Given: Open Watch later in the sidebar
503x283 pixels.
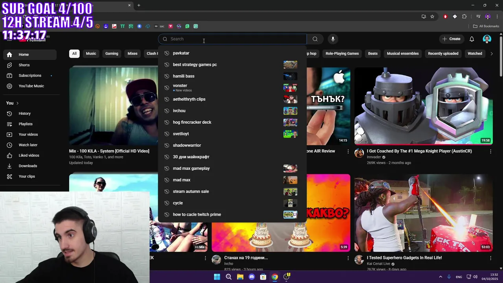Looking at the screenshot, I should click(30, 145).
